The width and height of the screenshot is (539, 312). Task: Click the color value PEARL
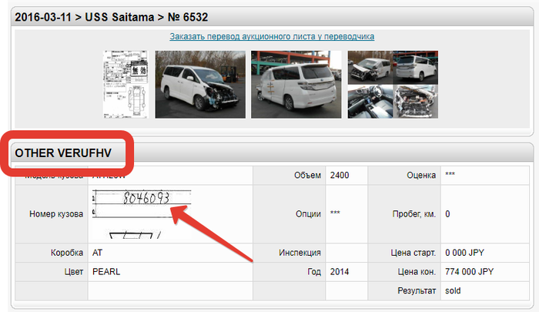pos(106,272)
